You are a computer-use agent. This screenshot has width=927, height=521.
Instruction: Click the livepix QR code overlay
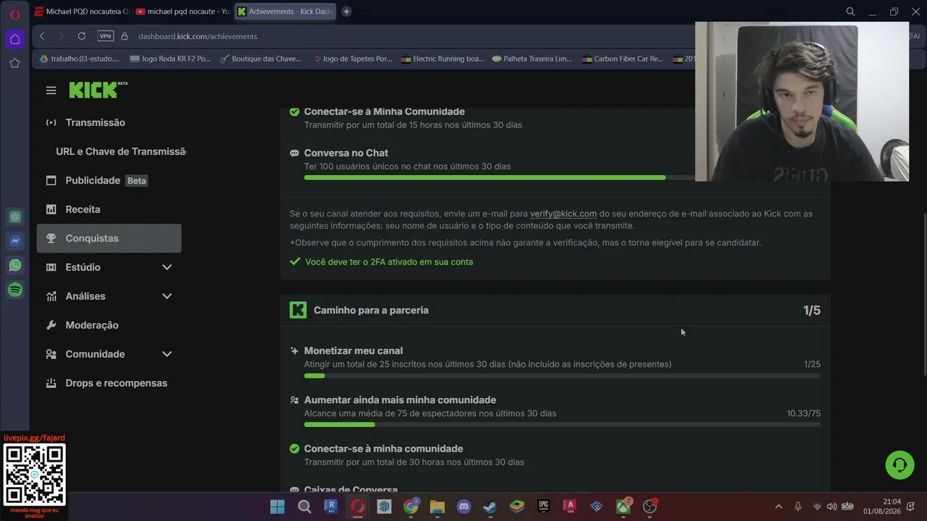35,474
